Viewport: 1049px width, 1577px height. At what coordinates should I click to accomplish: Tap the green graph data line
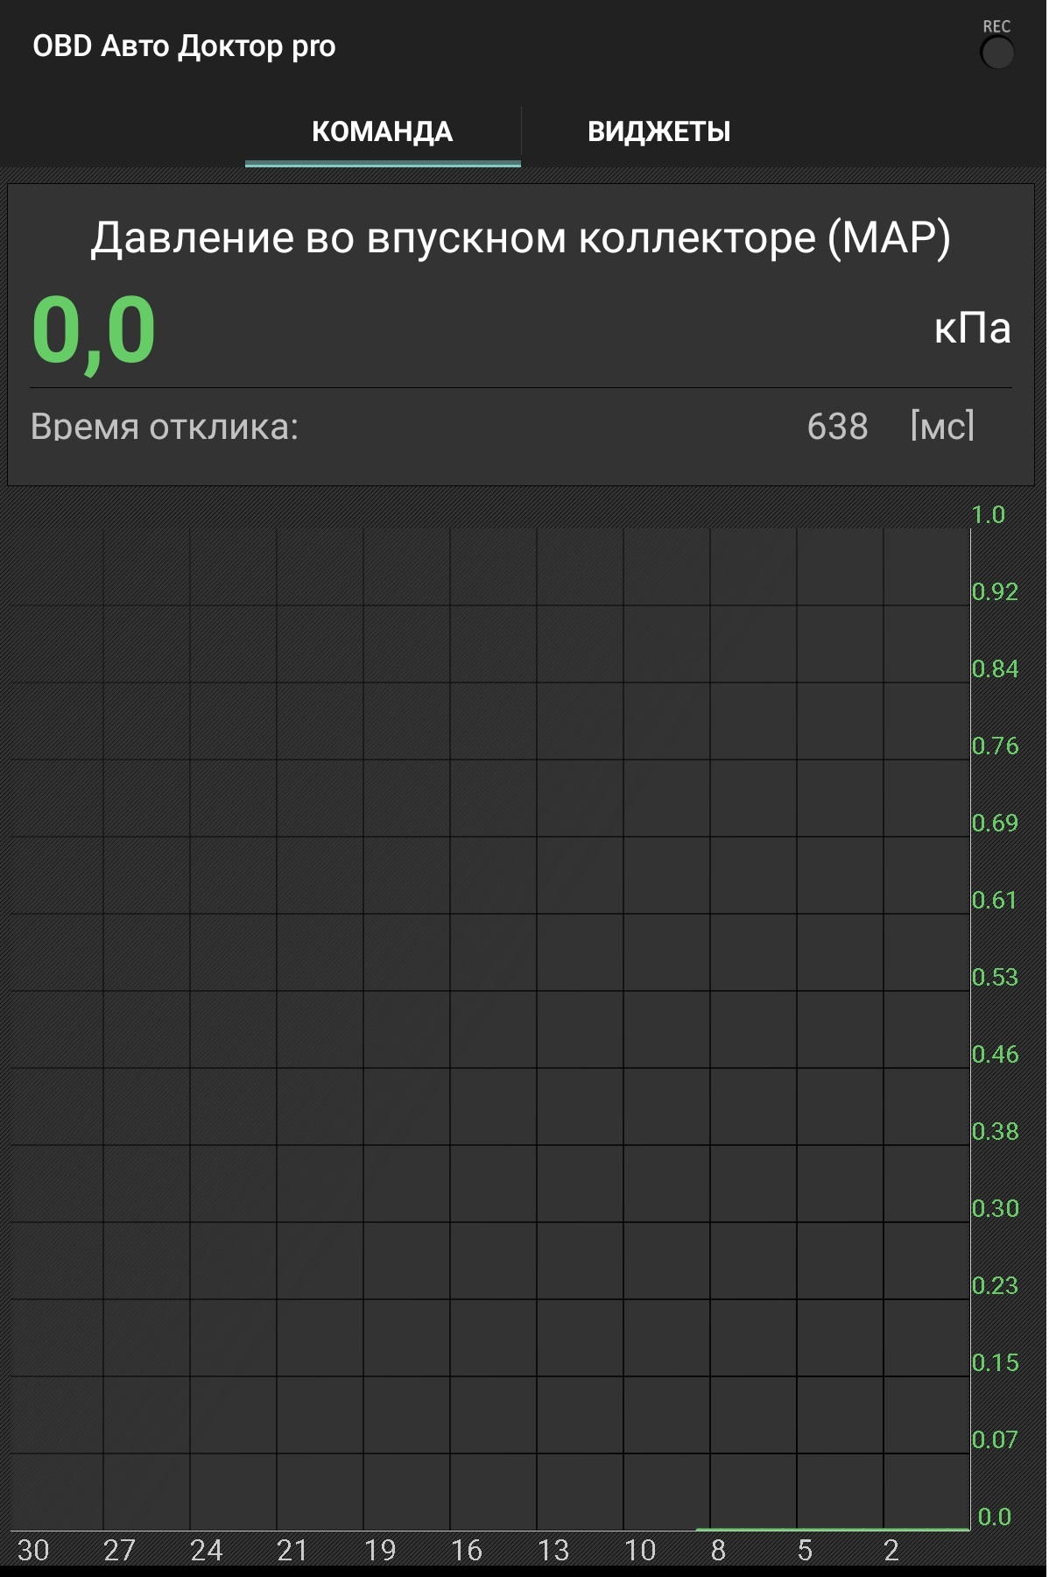click(832, 1530)
